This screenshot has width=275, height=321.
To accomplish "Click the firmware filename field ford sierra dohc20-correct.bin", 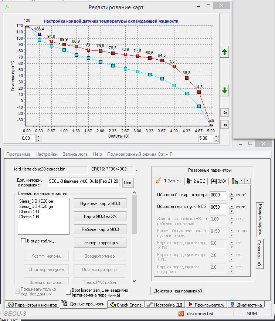I will pyautogui.click(x=50, y=170).
